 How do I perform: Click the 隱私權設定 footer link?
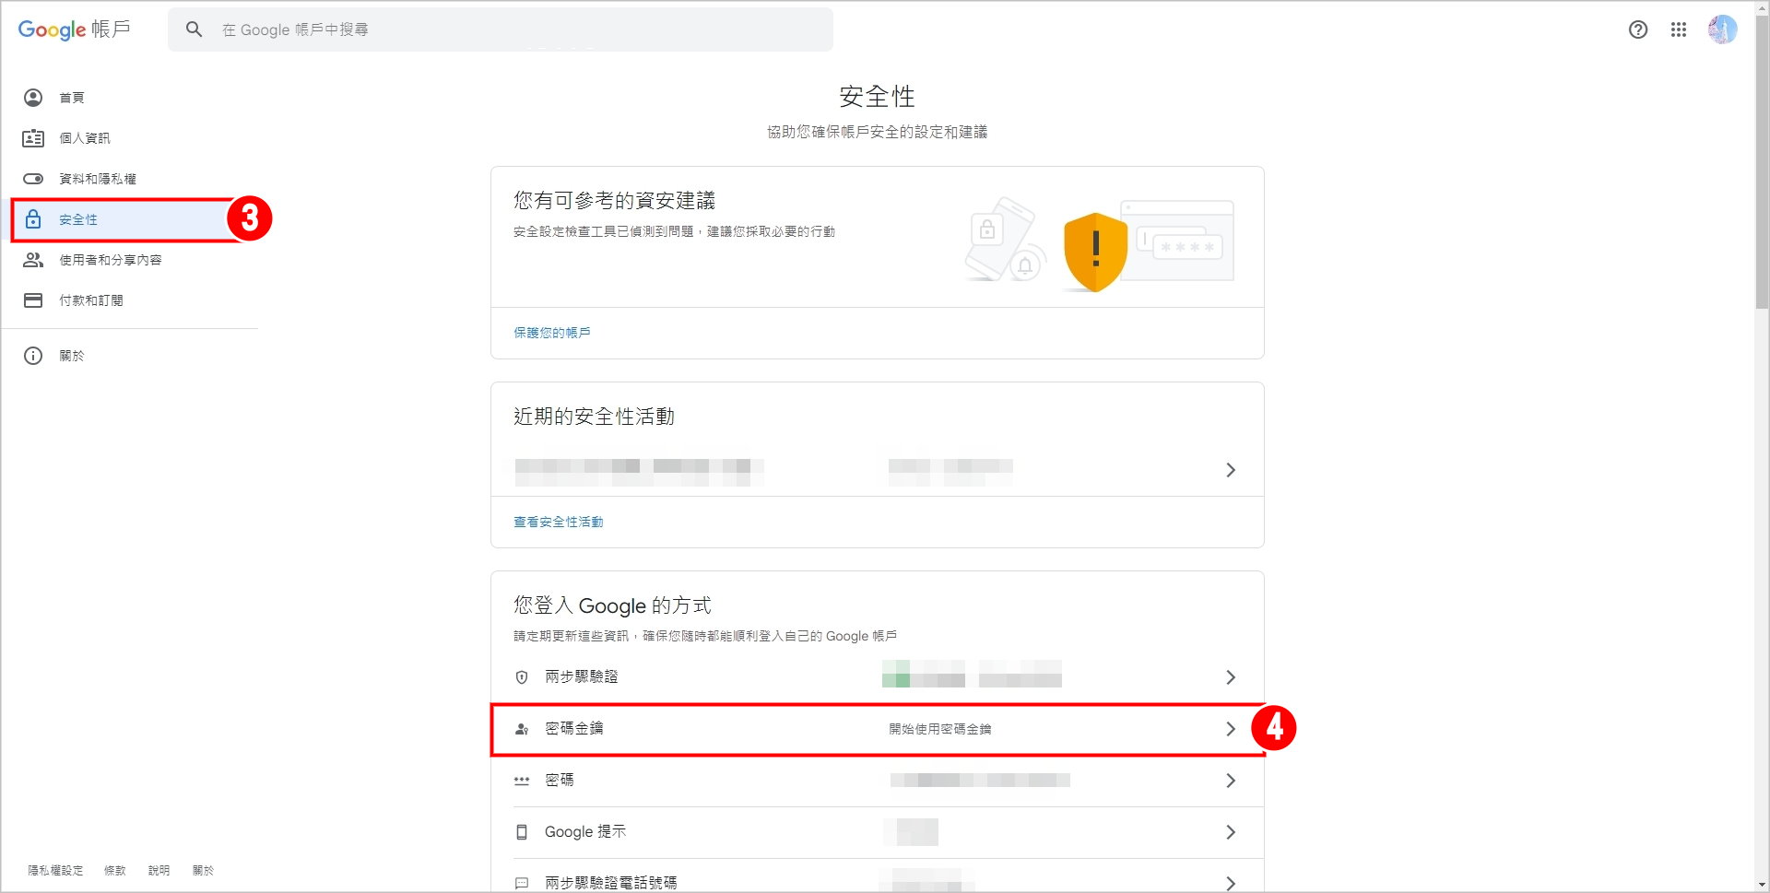pyautogui.click(x=55, y=870)
